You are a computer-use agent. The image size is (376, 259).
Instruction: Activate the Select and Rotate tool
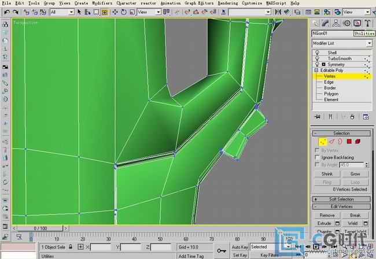[124, 12]
